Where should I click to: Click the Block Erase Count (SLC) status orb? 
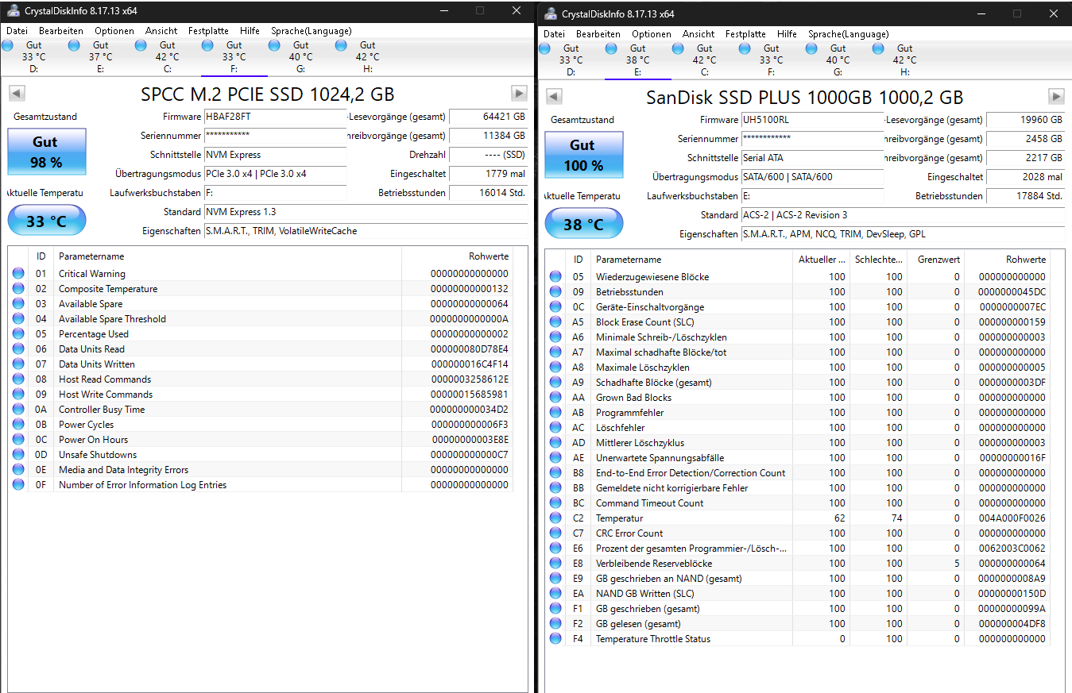tap(555, 322)
